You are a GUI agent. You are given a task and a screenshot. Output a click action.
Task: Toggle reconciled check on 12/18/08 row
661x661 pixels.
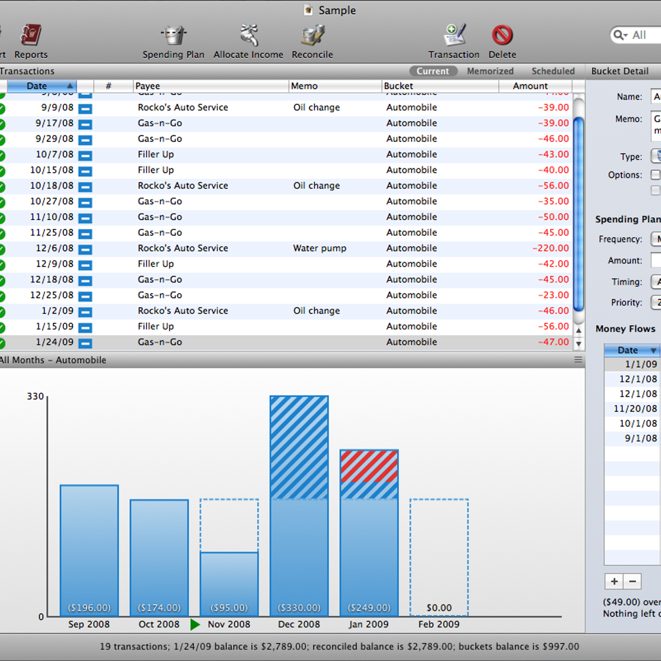point(2,281)
